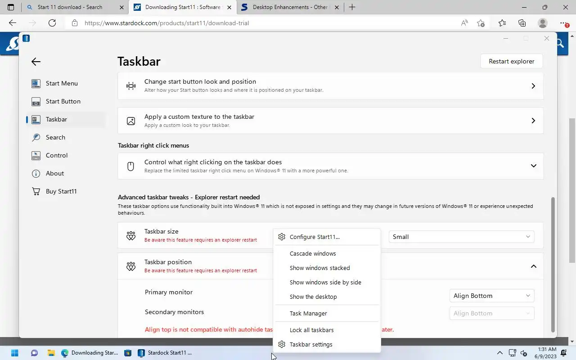Screen dimensions: 576x360
Task: Open browser Settings and more menu
Action: (564, 23)
